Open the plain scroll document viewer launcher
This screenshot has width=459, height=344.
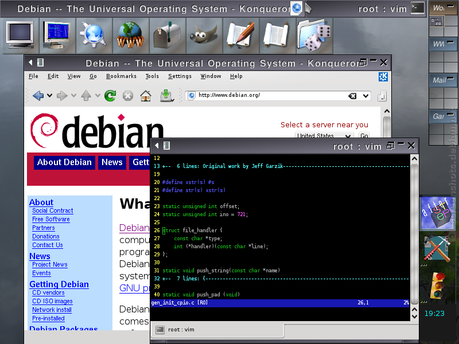[x=278, y=36]
